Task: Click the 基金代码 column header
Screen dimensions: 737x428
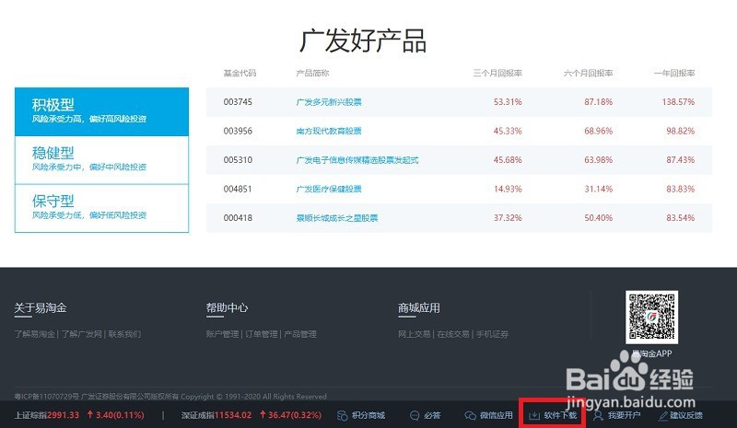Action: pyautogui.click(x=240, y=74)
